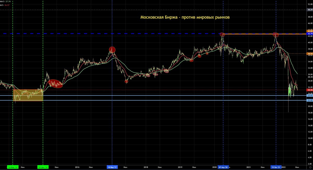Click the 2016 year label on time axis
Screen dimensions: 313x170
[77, 167]
